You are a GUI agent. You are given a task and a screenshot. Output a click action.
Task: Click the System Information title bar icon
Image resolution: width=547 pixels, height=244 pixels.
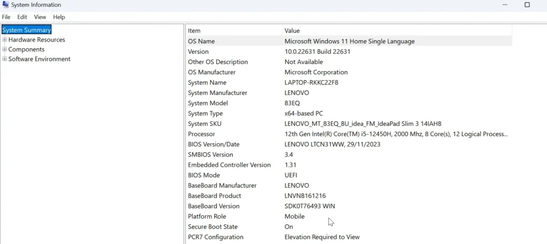[5, 4]
